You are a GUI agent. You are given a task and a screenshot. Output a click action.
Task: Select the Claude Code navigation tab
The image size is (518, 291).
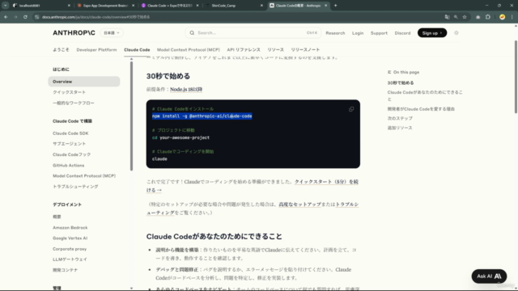pyautogui.click(x=137, y=50)
